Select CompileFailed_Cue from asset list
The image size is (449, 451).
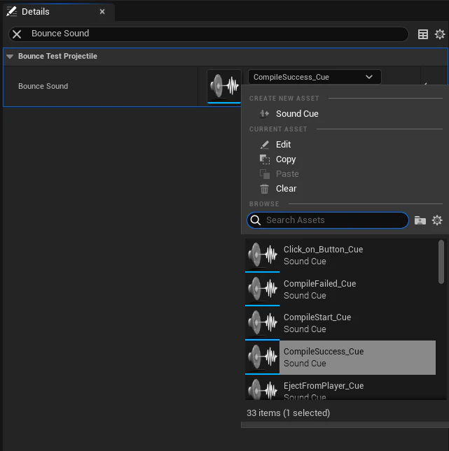(x=340, y=289)
